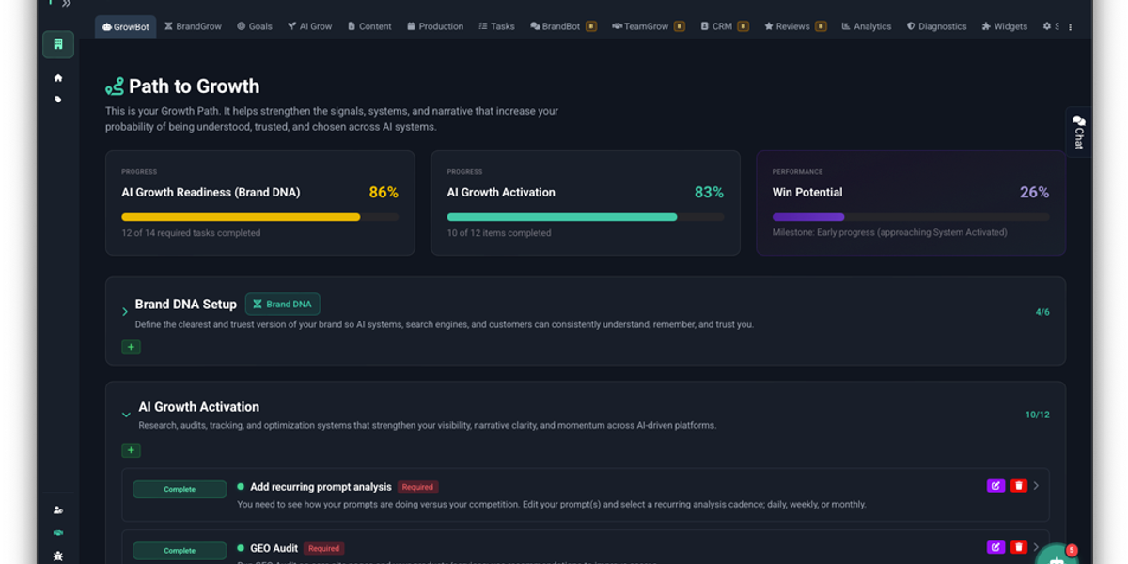
Task: Click the Brand DNA badge button
Action: (283, 304)
